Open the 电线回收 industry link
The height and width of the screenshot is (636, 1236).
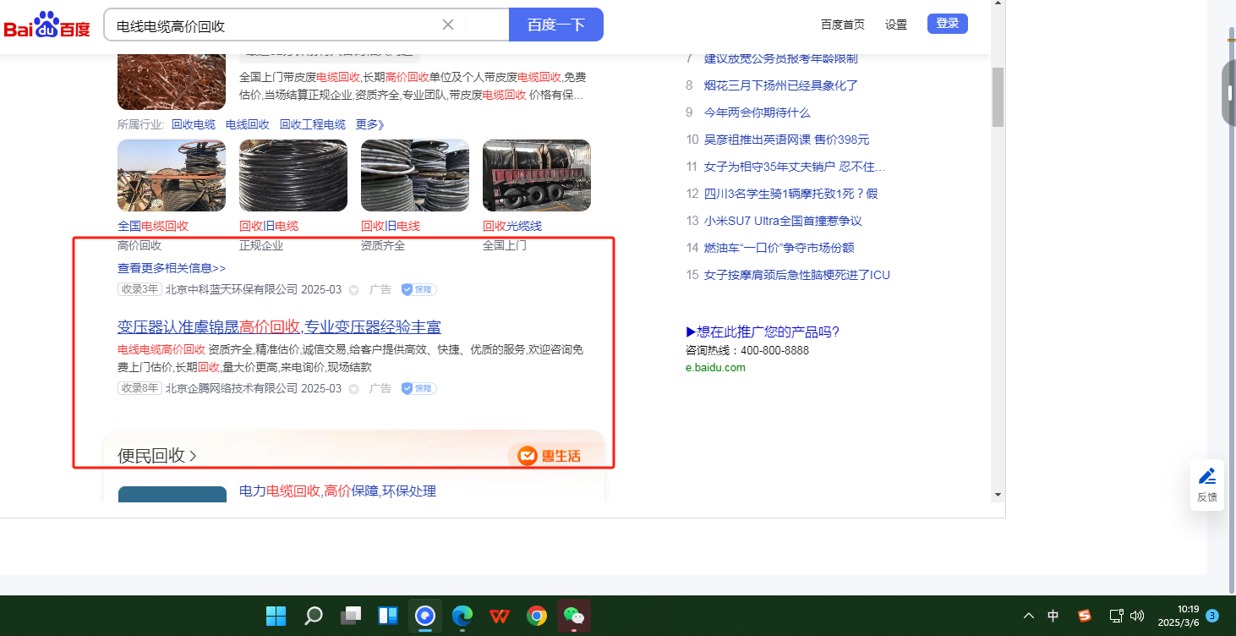(x=248, y=124)
